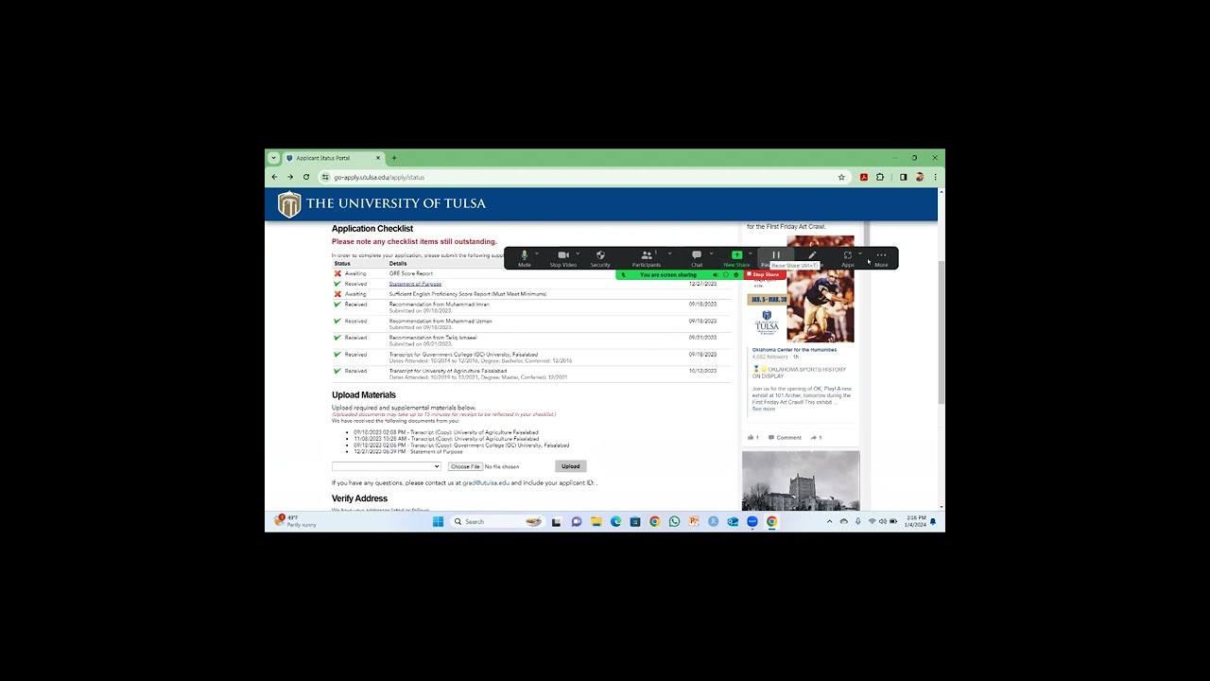The image size is (1210, 681).
Task: Reload the Applicant Status page
Action: 306,177
